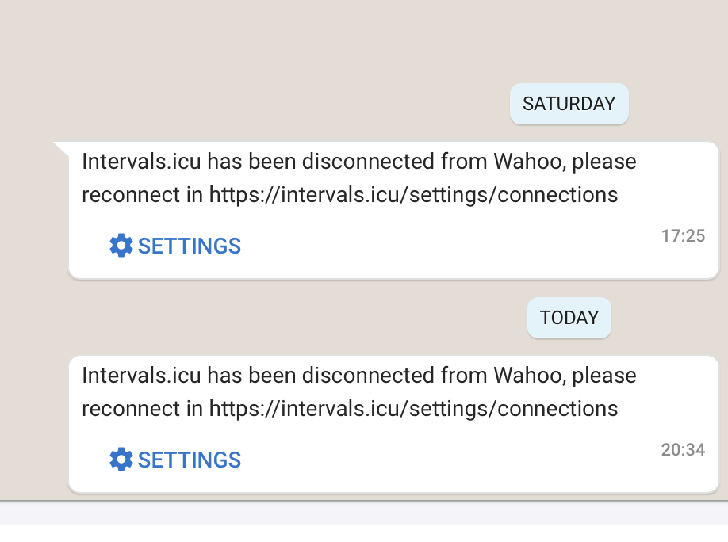Open the intervals.icu connections URL in Saturday's message
Image resolution: width=728 pixels, height=542 pixels.
click(x=413, y=195)
